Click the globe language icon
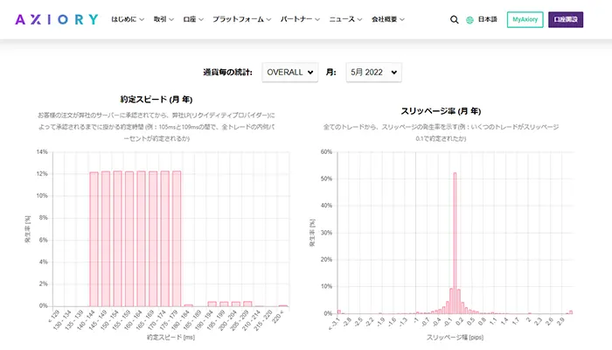 [470, 20]
